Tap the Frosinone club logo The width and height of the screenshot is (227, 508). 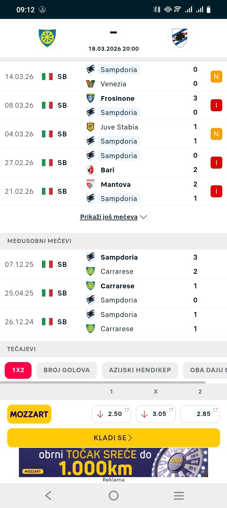pos(90,98)
